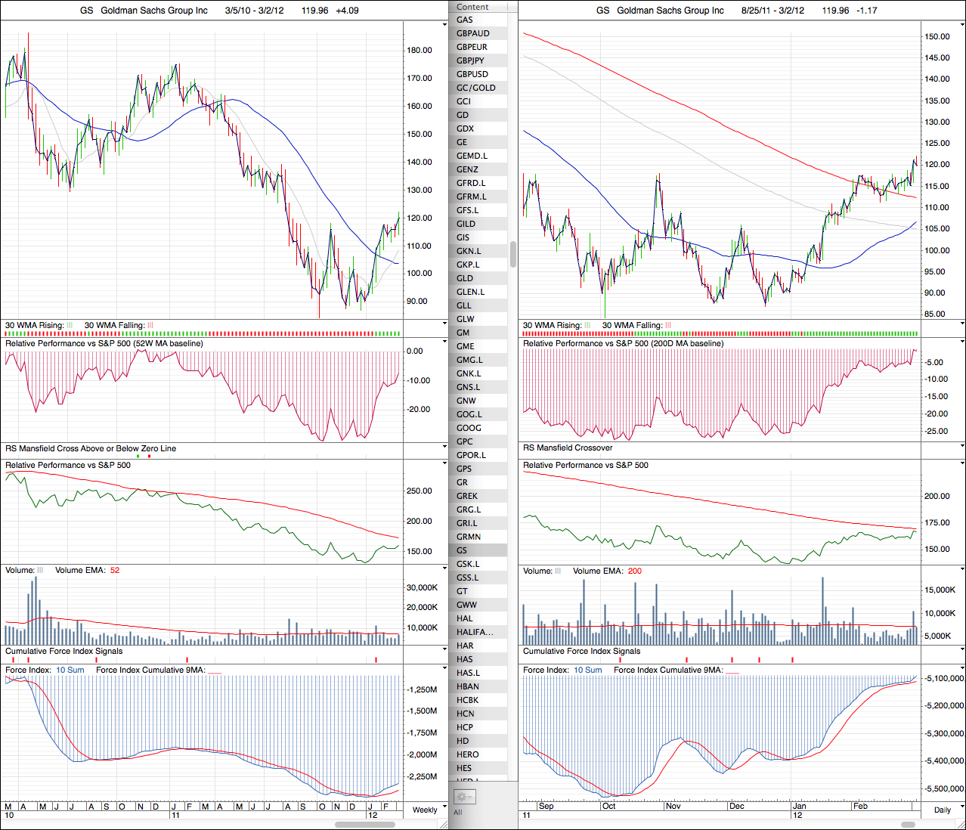Image resolution: width=966 pixels, height=830 pixels.
Task: Click the symbol list vertical scrollbar thumb
Action: [513, 254]
